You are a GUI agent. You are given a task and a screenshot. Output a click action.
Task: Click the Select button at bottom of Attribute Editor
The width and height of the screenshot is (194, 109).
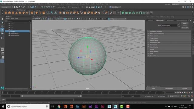[153, 89]
